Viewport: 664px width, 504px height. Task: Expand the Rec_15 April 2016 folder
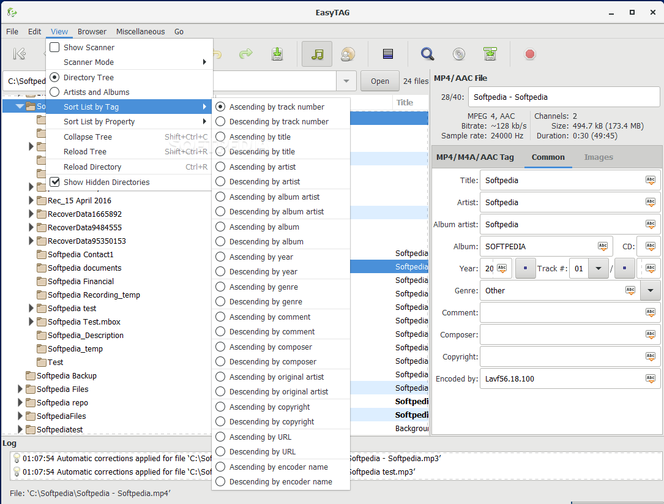(31, 200)
